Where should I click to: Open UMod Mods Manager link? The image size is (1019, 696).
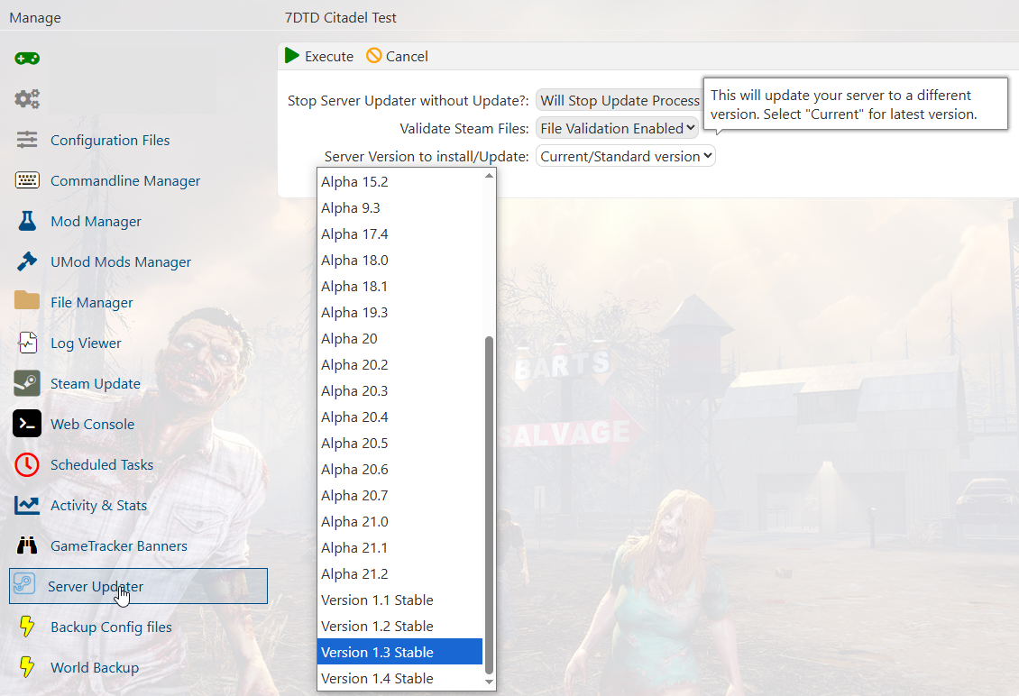coord(121,261)
